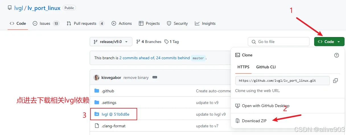Select the HTTPS clone tab

(x=243, y=67)
